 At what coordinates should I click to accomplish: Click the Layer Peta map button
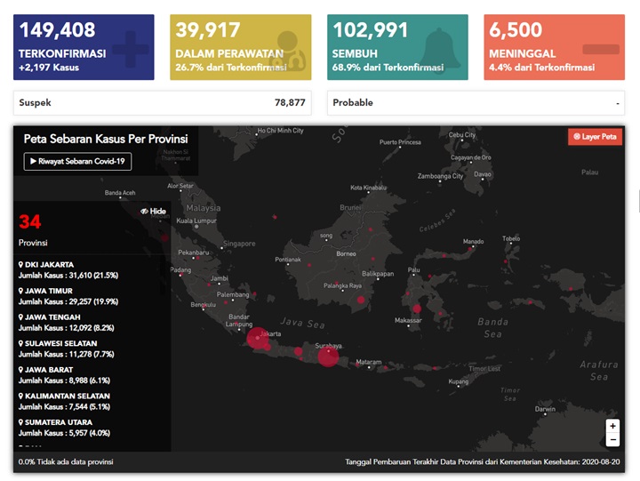(595, 137)
